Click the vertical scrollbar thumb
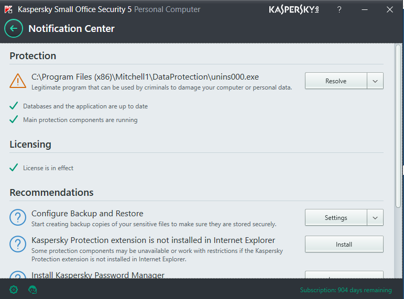Image resolution: width=404 pixels, height=299 pixels. point(398,126)
